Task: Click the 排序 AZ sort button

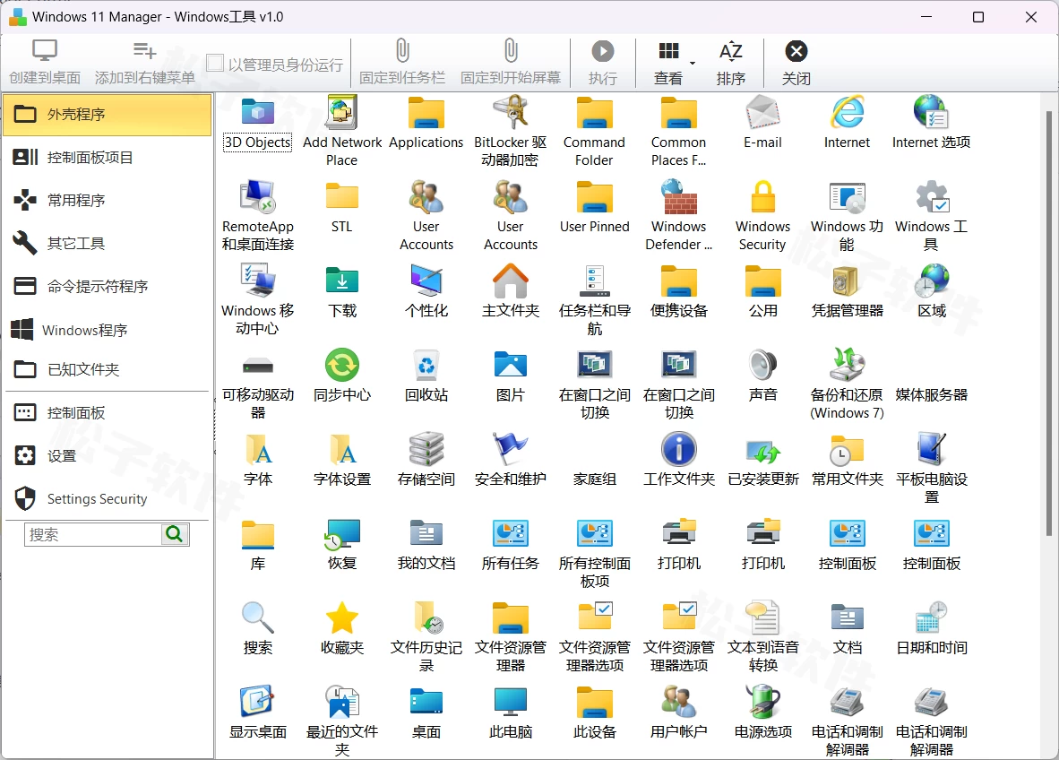Action: click(x=731, y=62)
